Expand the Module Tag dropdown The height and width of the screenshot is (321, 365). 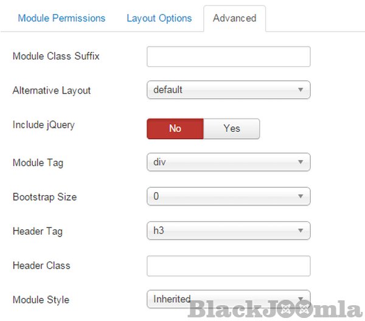pos(228,162)
